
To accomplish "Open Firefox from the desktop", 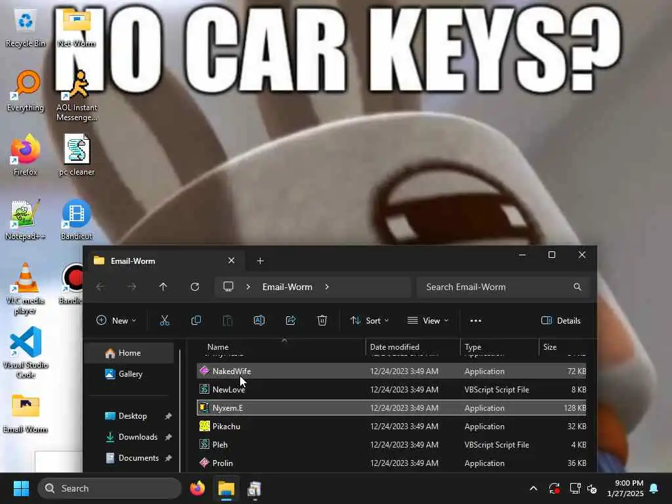I will pyautogui.click(x=26, y=155).
